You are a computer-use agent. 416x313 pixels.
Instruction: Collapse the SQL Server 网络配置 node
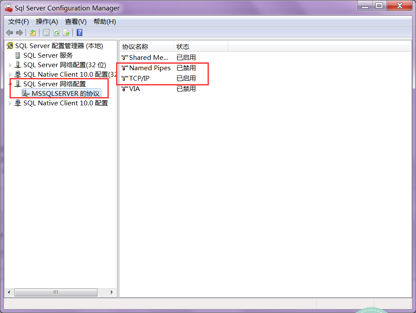coord(10,84)
